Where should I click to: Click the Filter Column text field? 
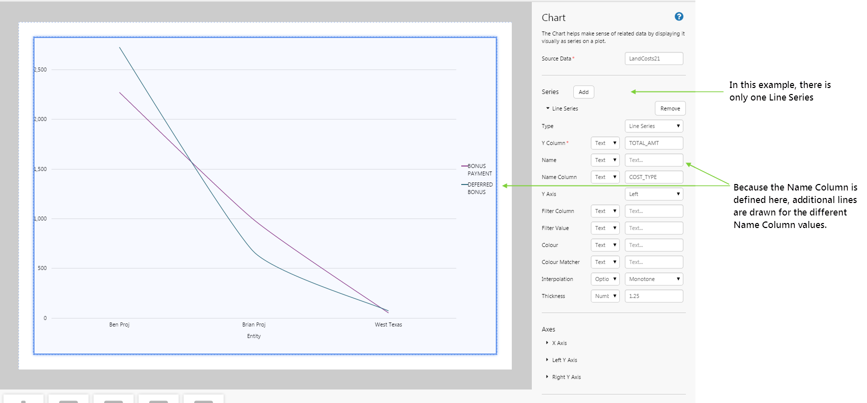[x=653, y=211]
